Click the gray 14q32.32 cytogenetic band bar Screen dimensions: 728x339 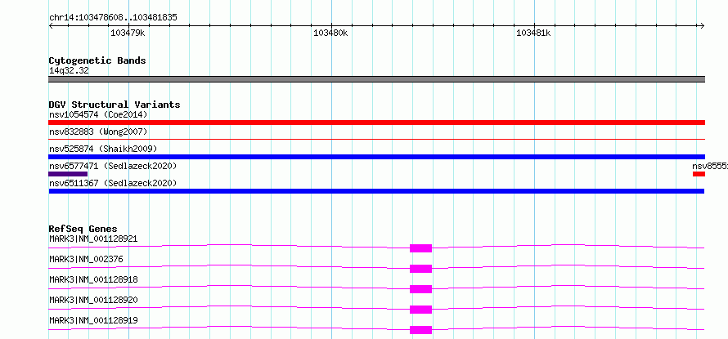click(376, 79)
